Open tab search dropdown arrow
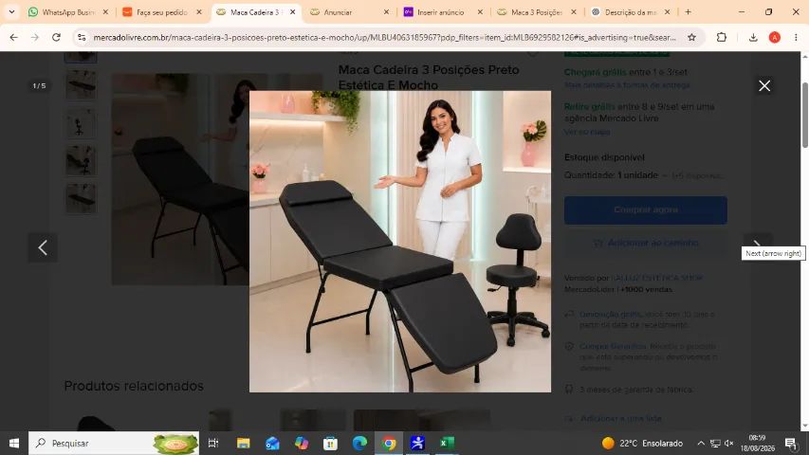 pos(11,12)
